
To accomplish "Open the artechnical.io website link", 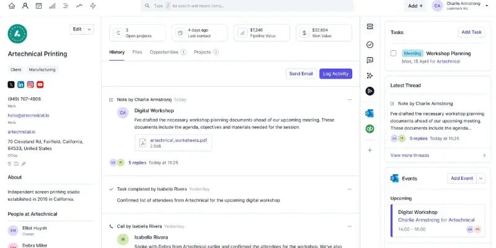I will 22,132.
